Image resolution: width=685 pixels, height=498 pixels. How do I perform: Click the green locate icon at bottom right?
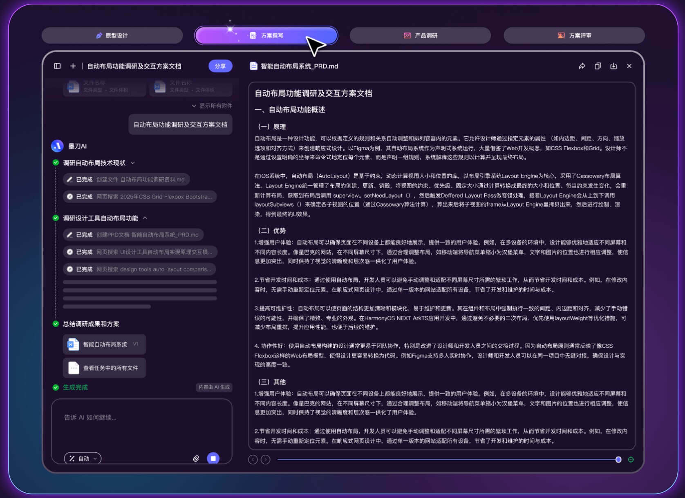pos(631,460)
